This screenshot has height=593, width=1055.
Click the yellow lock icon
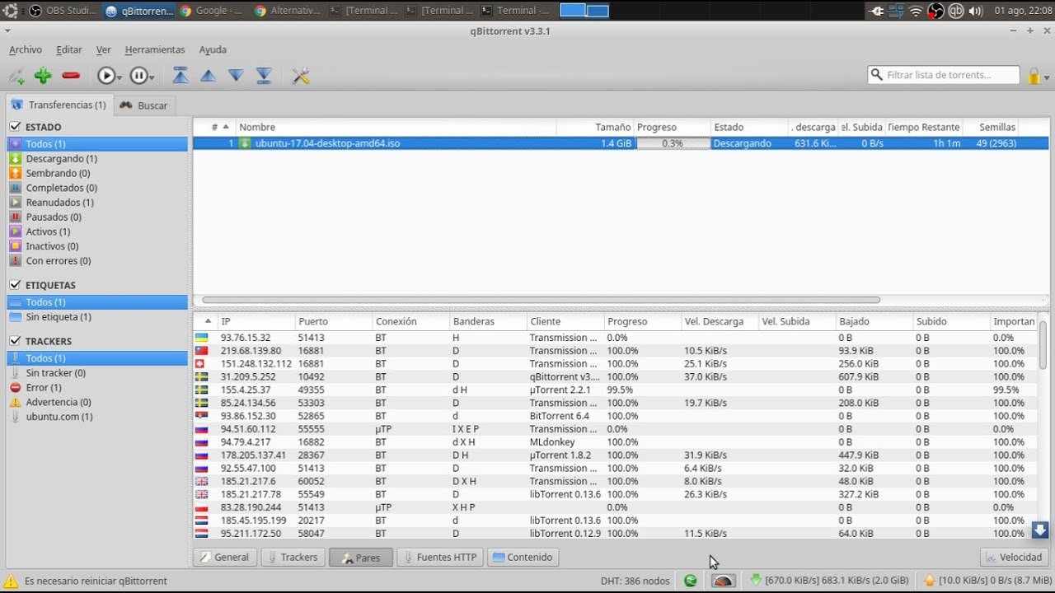tap(1034, 76)
